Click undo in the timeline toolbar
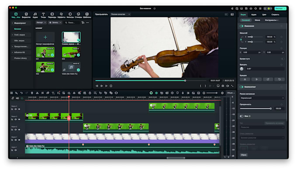The image size is (297, 170). coord(21,93)
